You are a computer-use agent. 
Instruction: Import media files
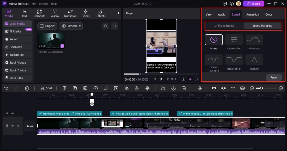[47, 26]
